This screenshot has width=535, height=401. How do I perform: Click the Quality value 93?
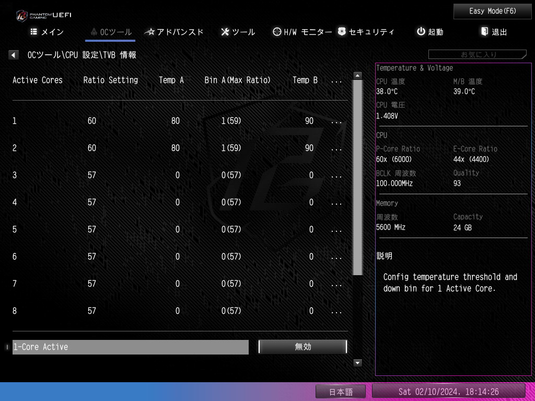point(457,183)
